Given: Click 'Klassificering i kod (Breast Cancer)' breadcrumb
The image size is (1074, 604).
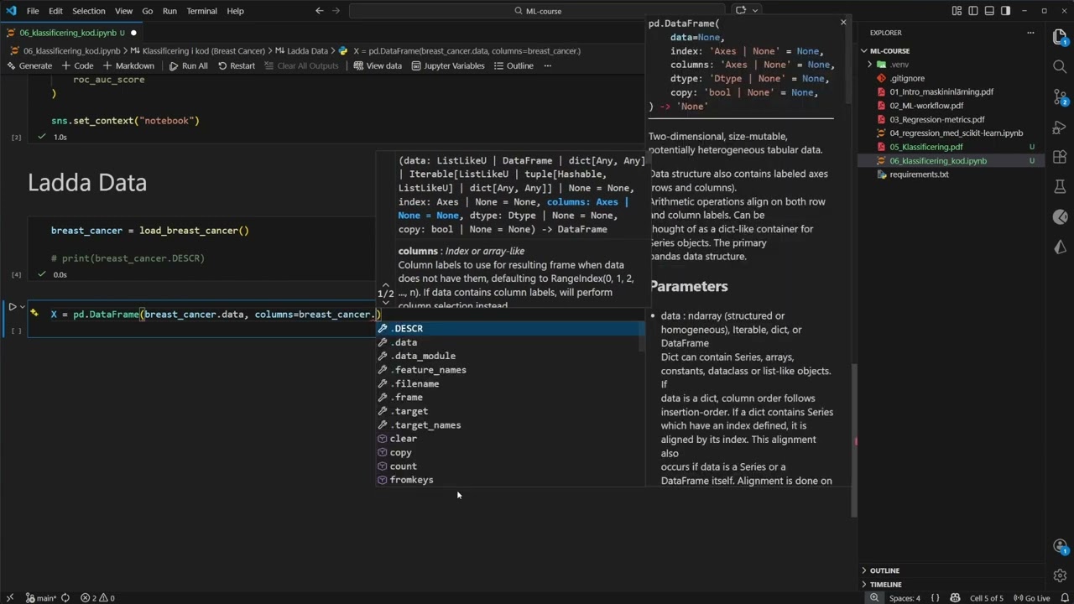Looking at the screenshot, I should click(204, 51).
